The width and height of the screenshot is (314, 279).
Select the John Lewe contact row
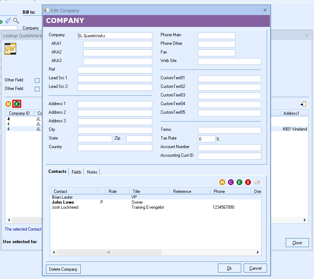coord(156,202)
